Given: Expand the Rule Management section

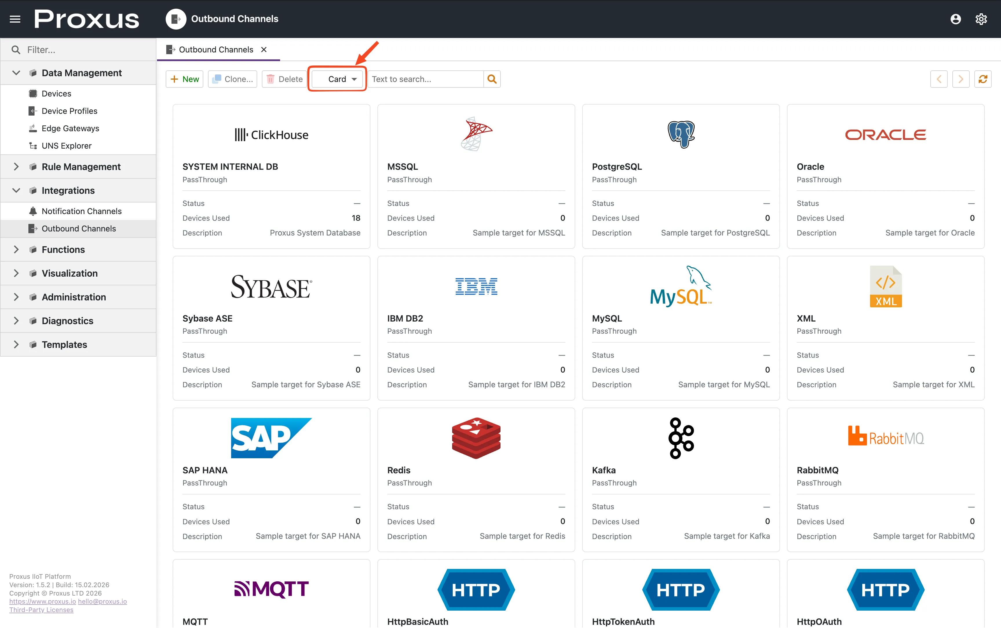Looking at the screenshot, I should [16, 167].
